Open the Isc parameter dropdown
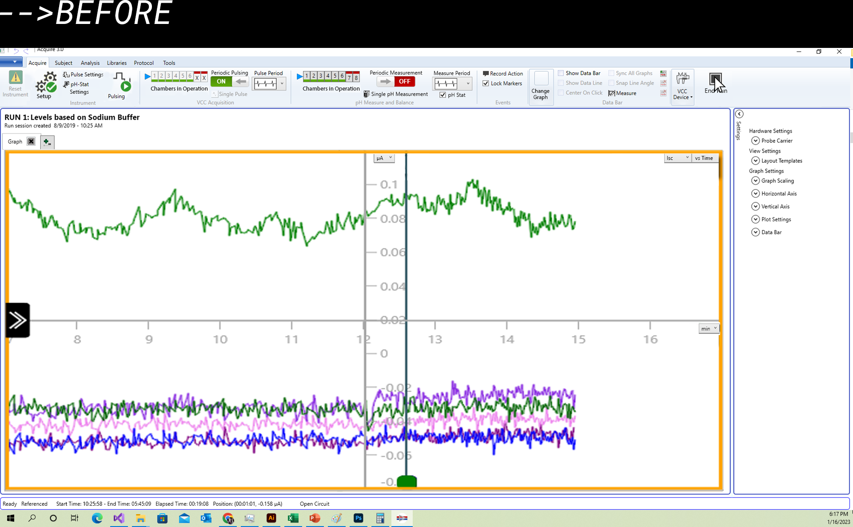 677,158
